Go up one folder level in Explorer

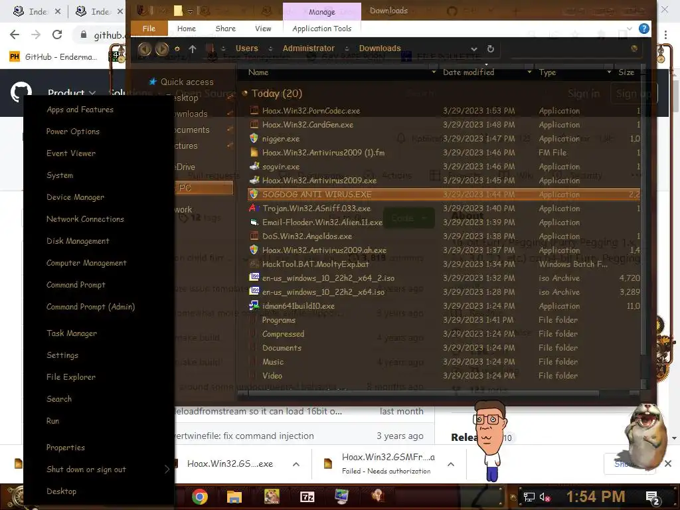click(193, 49)
